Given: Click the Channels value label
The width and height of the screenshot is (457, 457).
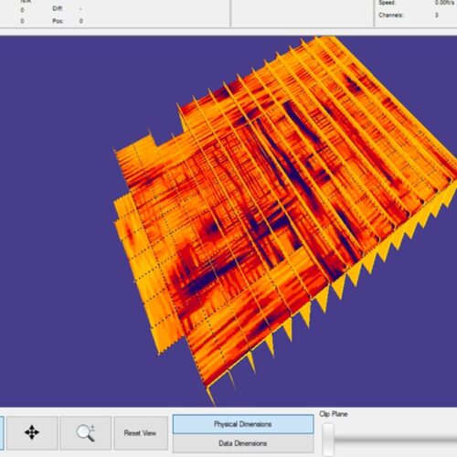Looking at the screenshot, I should tap(437, 15).
